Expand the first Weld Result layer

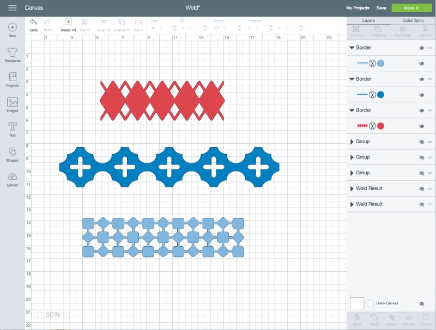[x=352, y=188]
